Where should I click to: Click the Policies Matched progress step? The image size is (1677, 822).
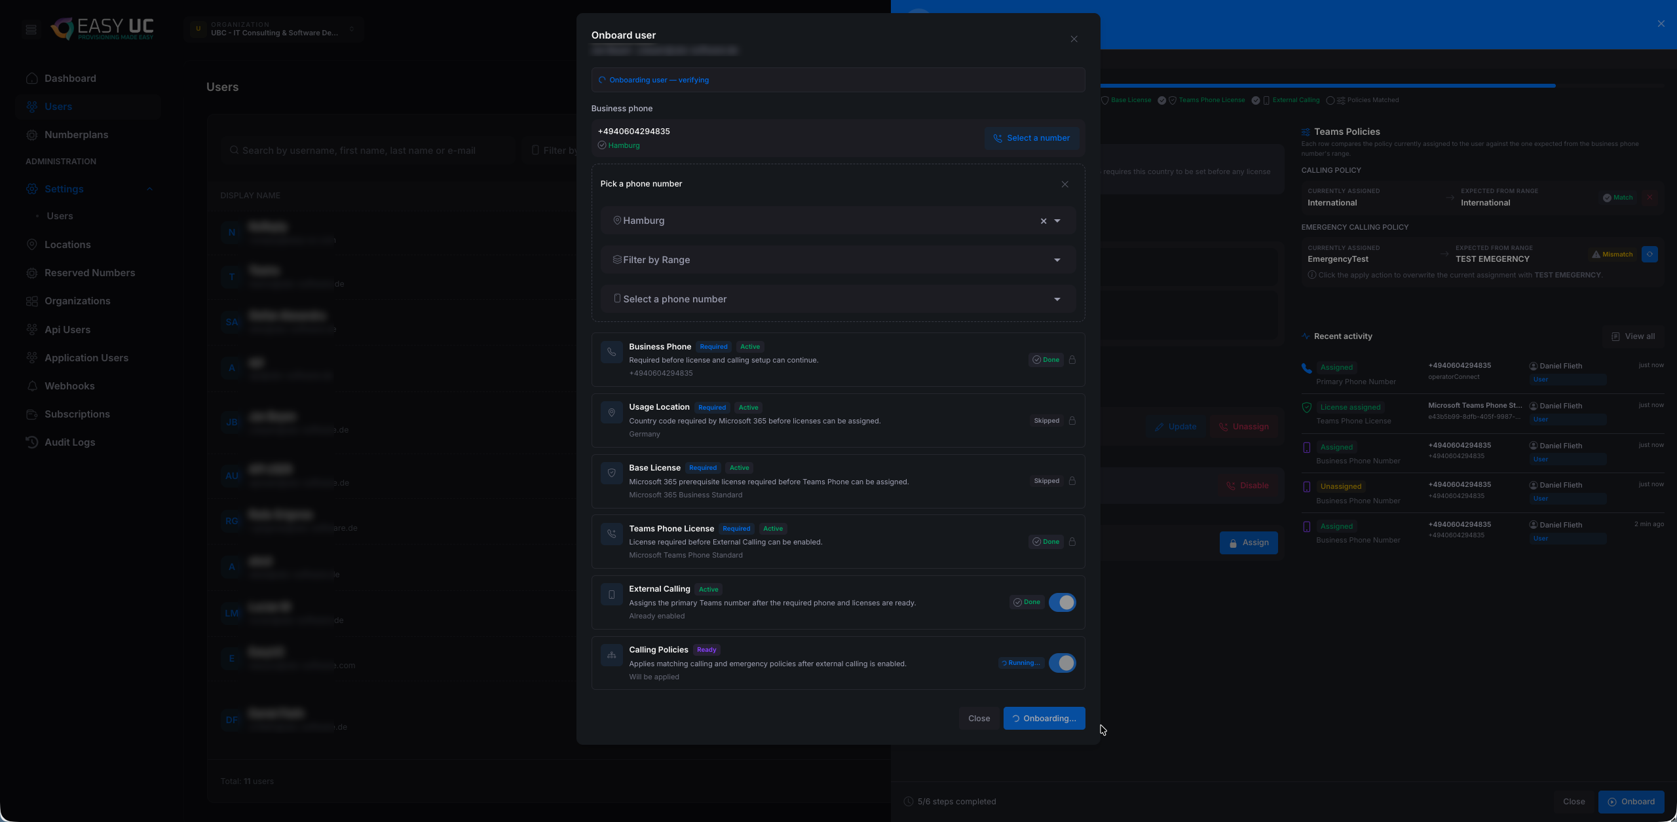[x=1363, y=100]
